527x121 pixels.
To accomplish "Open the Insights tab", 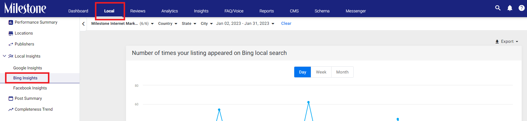I will [x=201, y=11].
